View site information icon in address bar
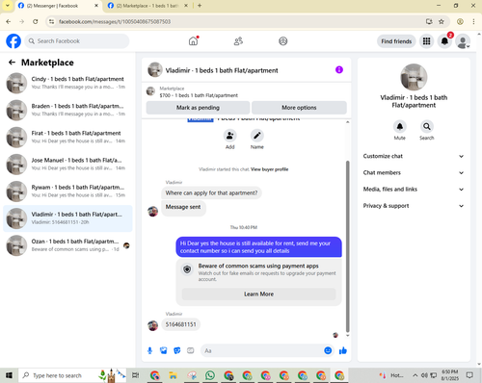Screen dimensions: 482x383 (51, 21)
